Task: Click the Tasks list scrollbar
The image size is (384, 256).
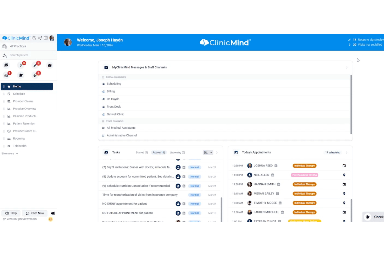Action: [x=222, y=210]
